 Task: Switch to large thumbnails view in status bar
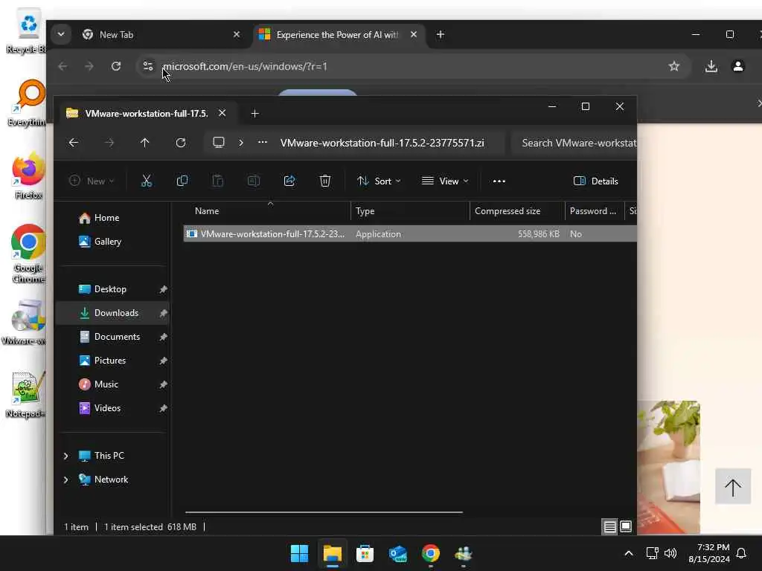pos(626,527)
